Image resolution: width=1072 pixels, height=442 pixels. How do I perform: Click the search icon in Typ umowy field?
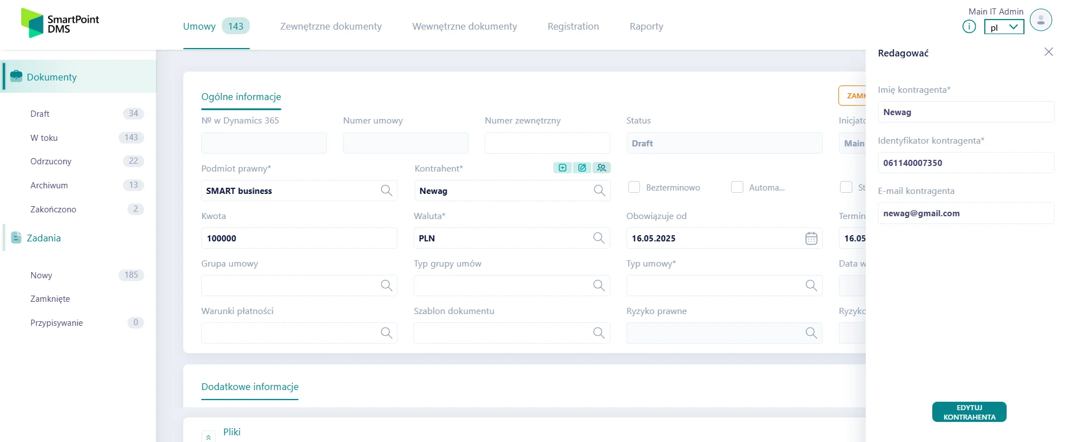pos(811,286)
